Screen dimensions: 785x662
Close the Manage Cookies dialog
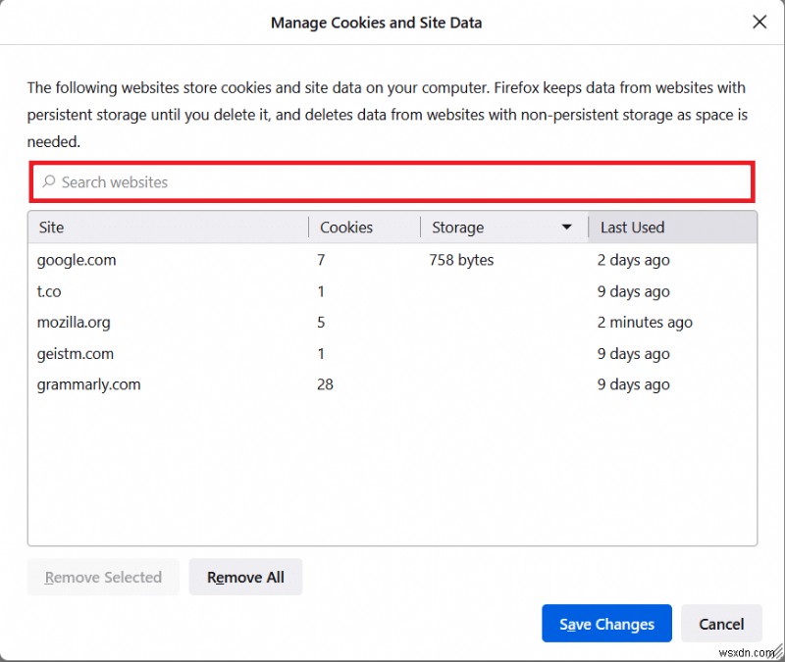759,22
